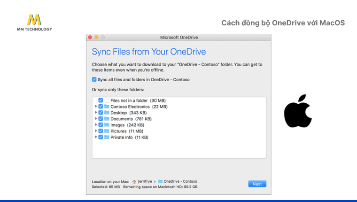Toggle the Private Info folder checkbox

click(101, 137)
